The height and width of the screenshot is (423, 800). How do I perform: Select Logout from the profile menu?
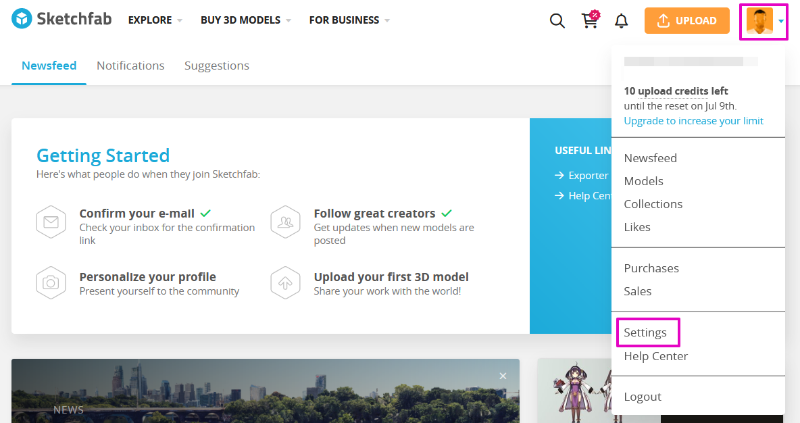pos(643,397)
